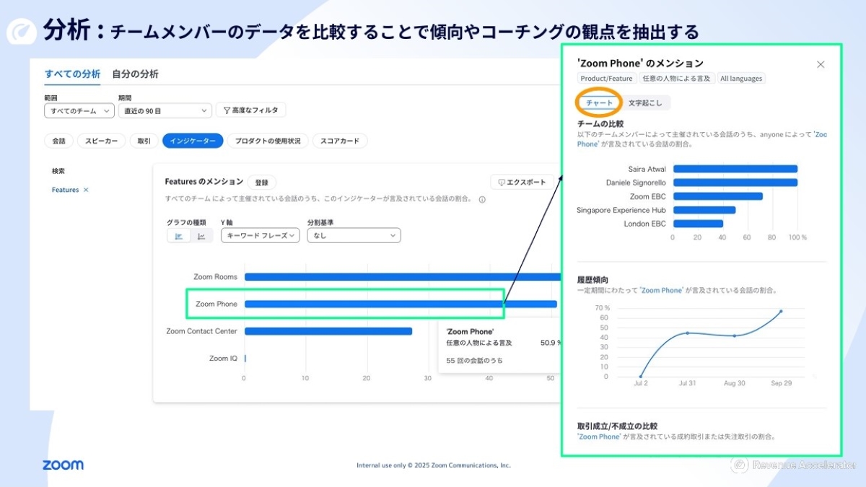
Task: Select the インジケーター category pill
Action: [193, 141]
